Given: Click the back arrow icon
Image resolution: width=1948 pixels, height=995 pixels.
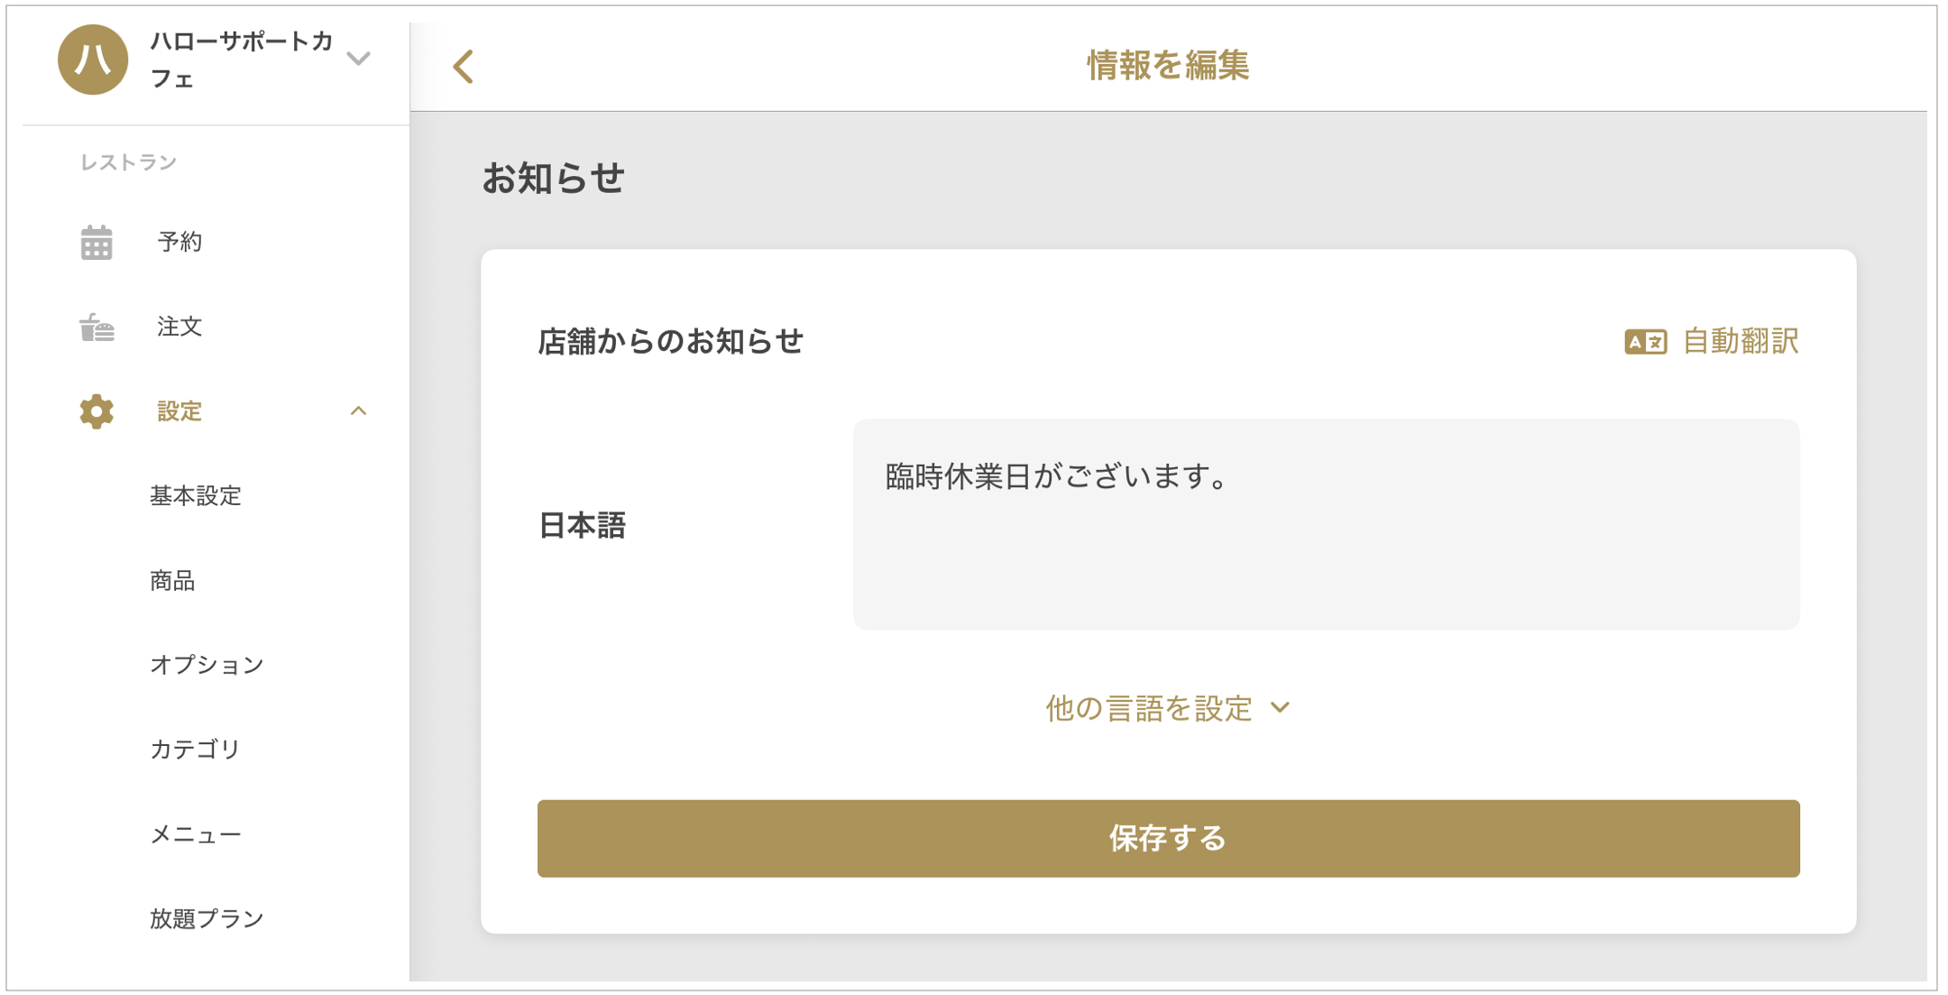Looking at the screenshot, I should (x=464, y=66).
